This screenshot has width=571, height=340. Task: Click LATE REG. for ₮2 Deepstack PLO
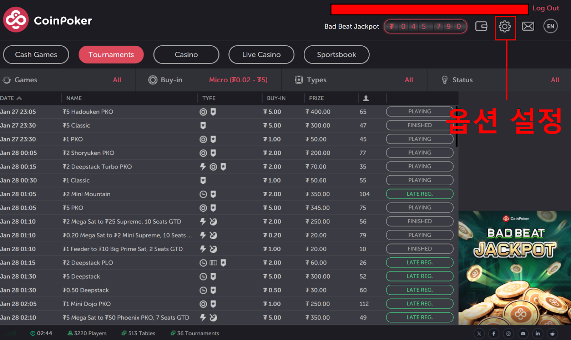click(420, 262)
